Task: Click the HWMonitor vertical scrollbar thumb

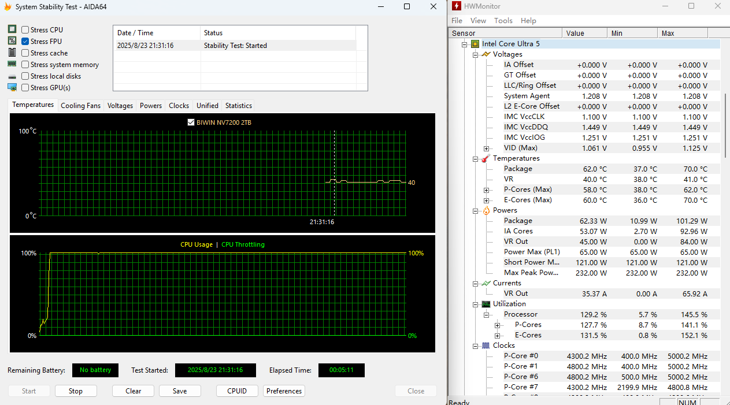Action: pyautogui.click(x=725, y=124)
